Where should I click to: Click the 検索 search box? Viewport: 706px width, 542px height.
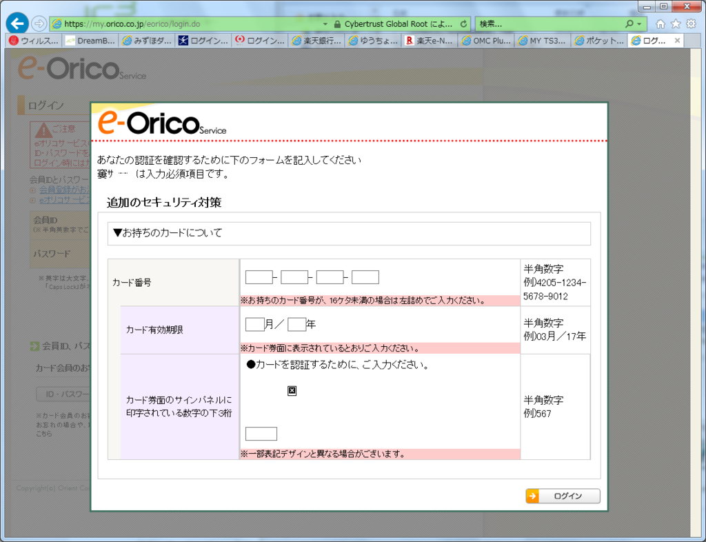coord(549,24)
